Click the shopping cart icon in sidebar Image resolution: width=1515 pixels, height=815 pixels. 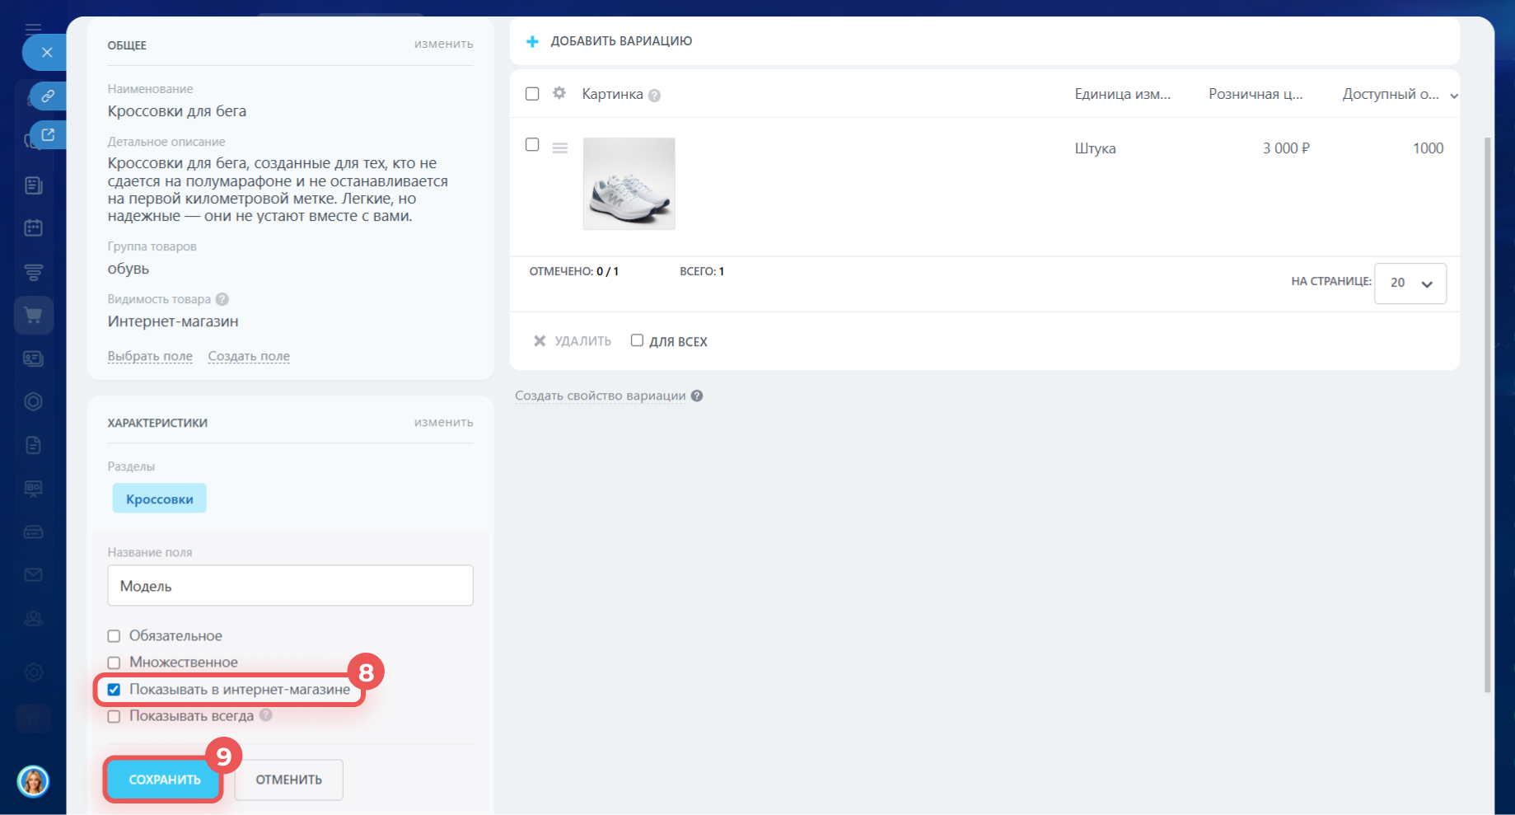point(34,316)
